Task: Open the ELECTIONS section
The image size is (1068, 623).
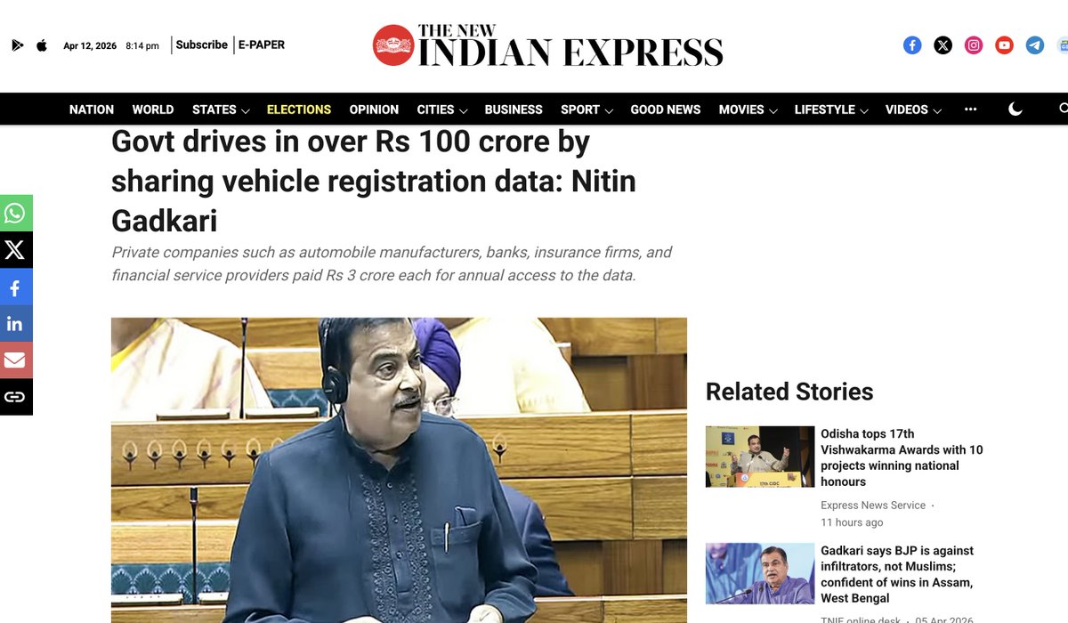Action: pyautogui.click(x=299, y=109)
